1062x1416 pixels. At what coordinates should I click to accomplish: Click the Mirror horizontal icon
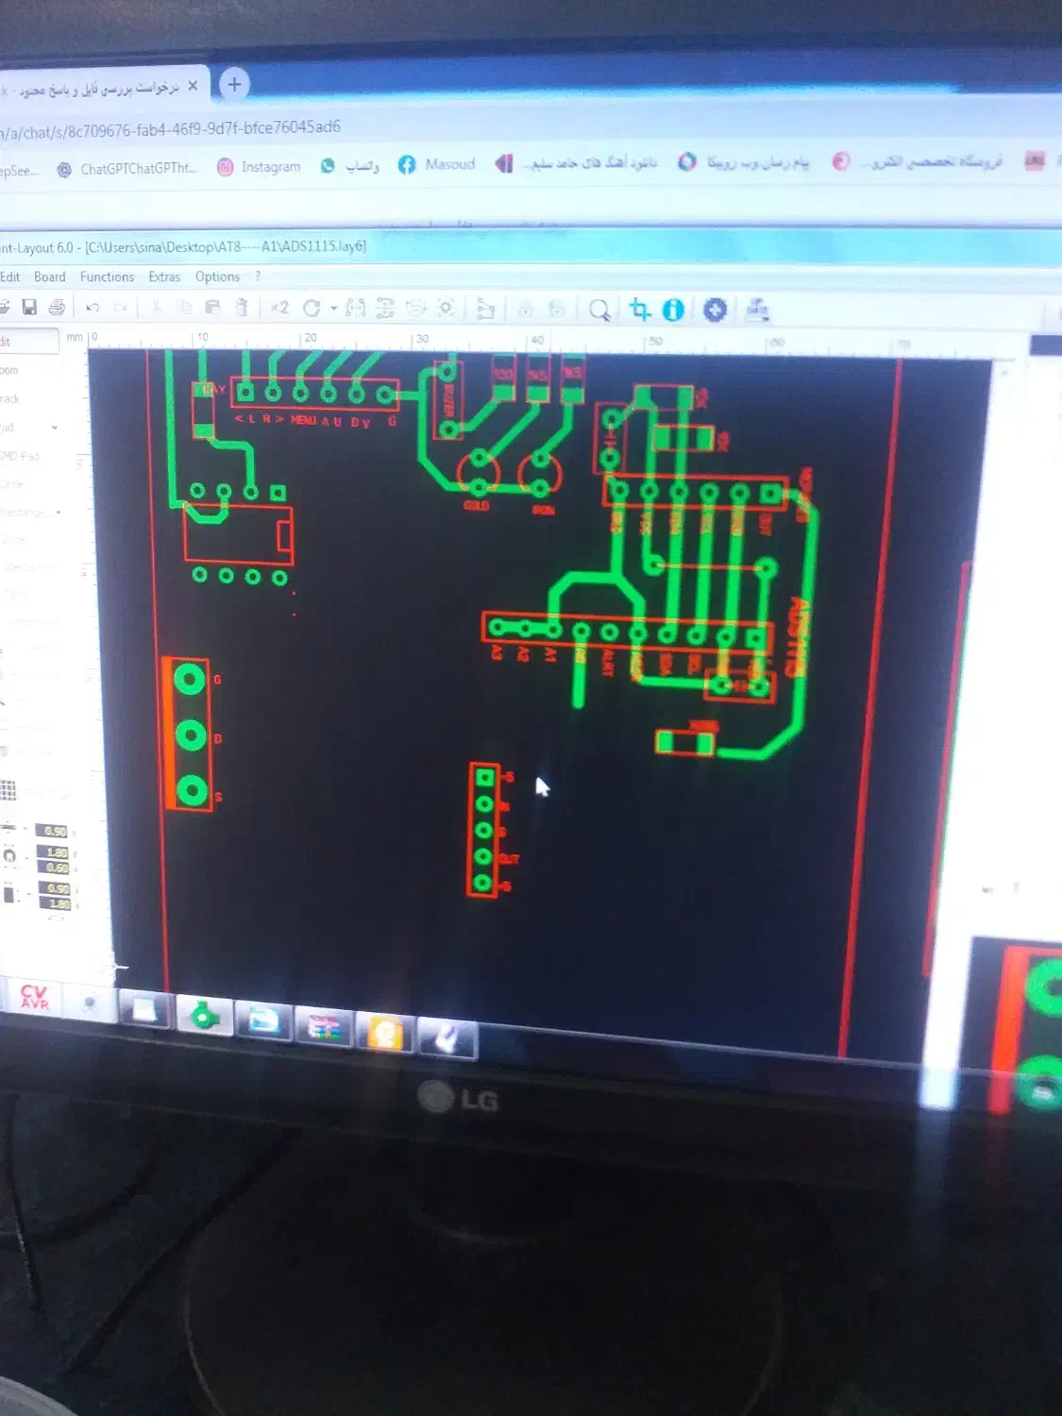(x=355, y=308)
